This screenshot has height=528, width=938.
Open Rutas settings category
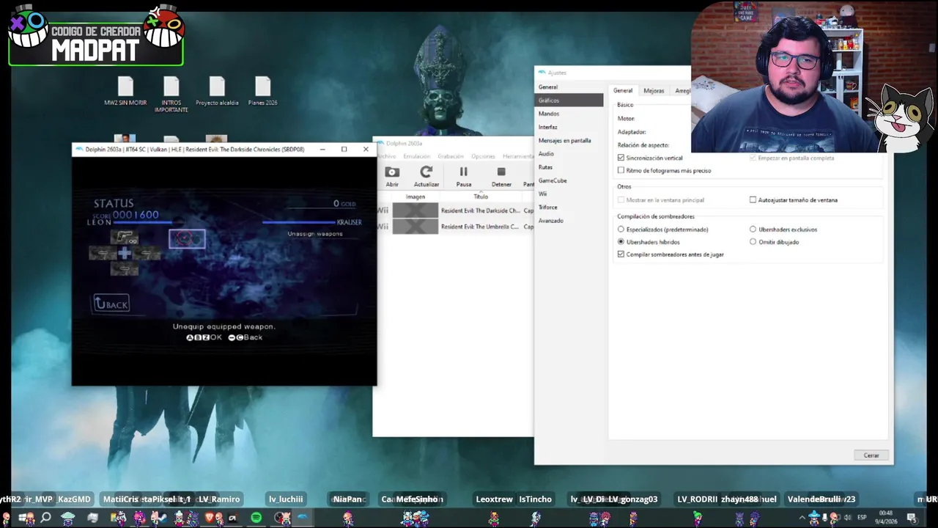[x=569, y=167]
